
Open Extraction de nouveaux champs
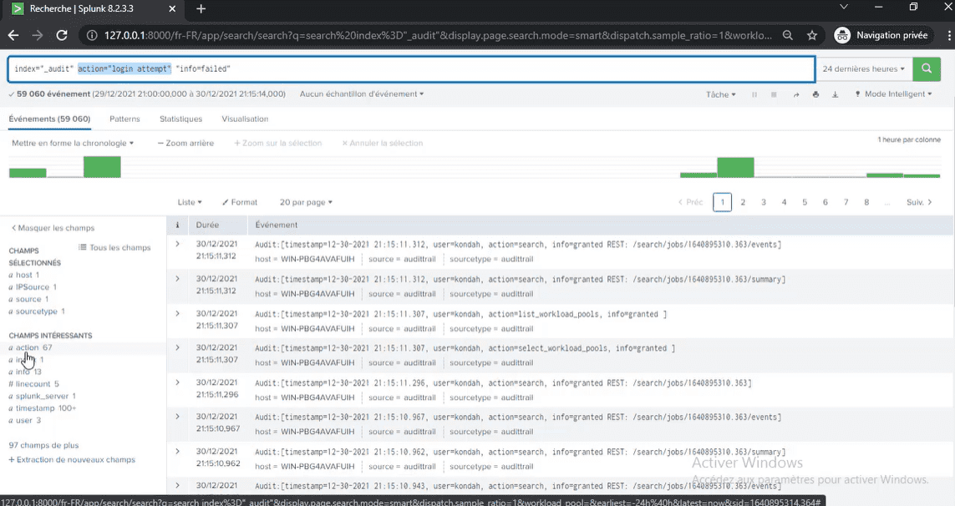[x=72, y=460]
